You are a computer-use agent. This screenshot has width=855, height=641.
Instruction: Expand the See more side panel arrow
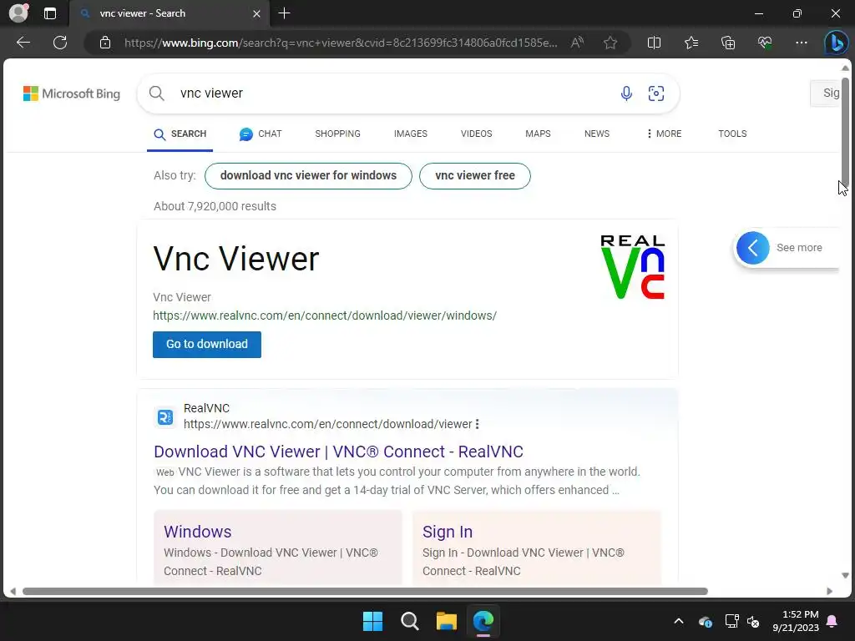pos(752,248)
